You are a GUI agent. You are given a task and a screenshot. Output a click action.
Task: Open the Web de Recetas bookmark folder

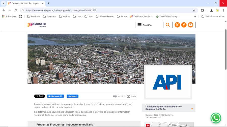(x=105, y=16)
